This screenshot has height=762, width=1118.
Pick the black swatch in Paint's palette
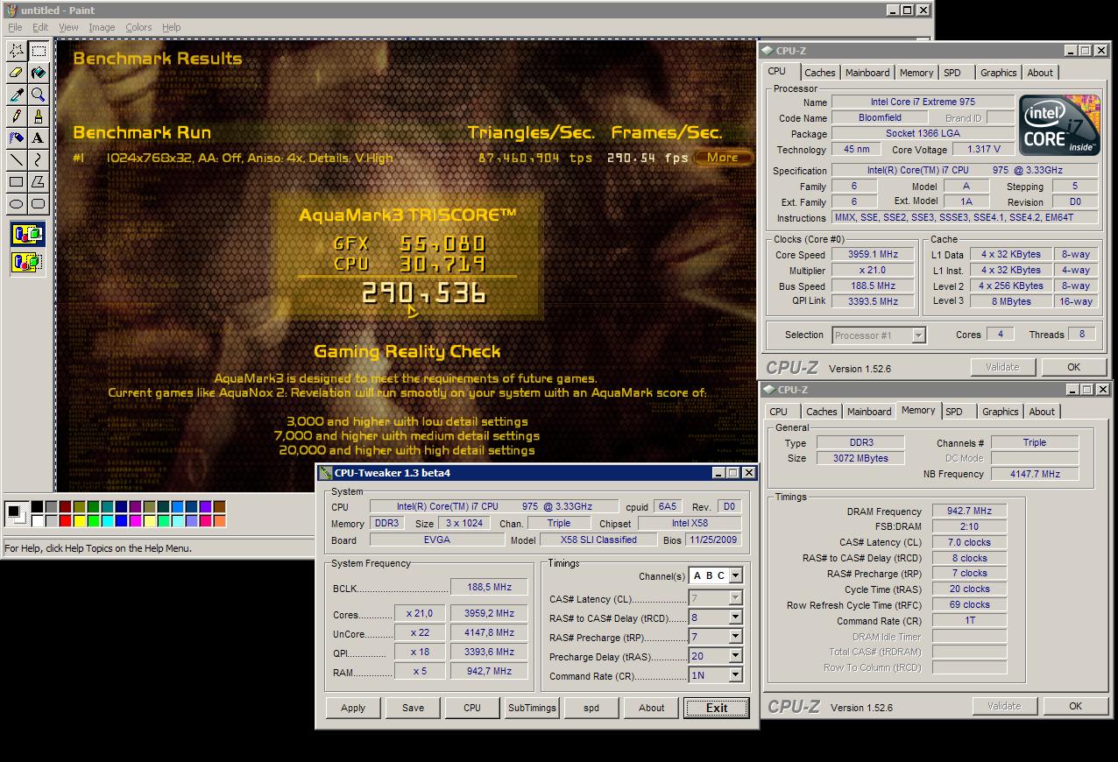pos(37,507)
